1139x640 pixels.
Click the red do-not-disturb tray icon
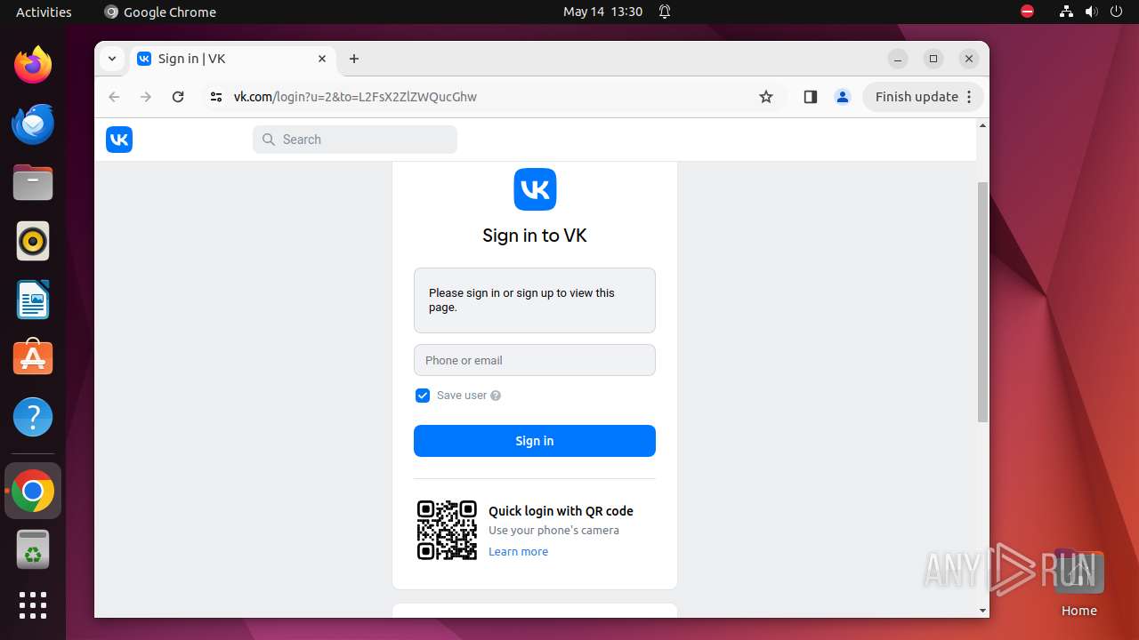click(1027, 12)
